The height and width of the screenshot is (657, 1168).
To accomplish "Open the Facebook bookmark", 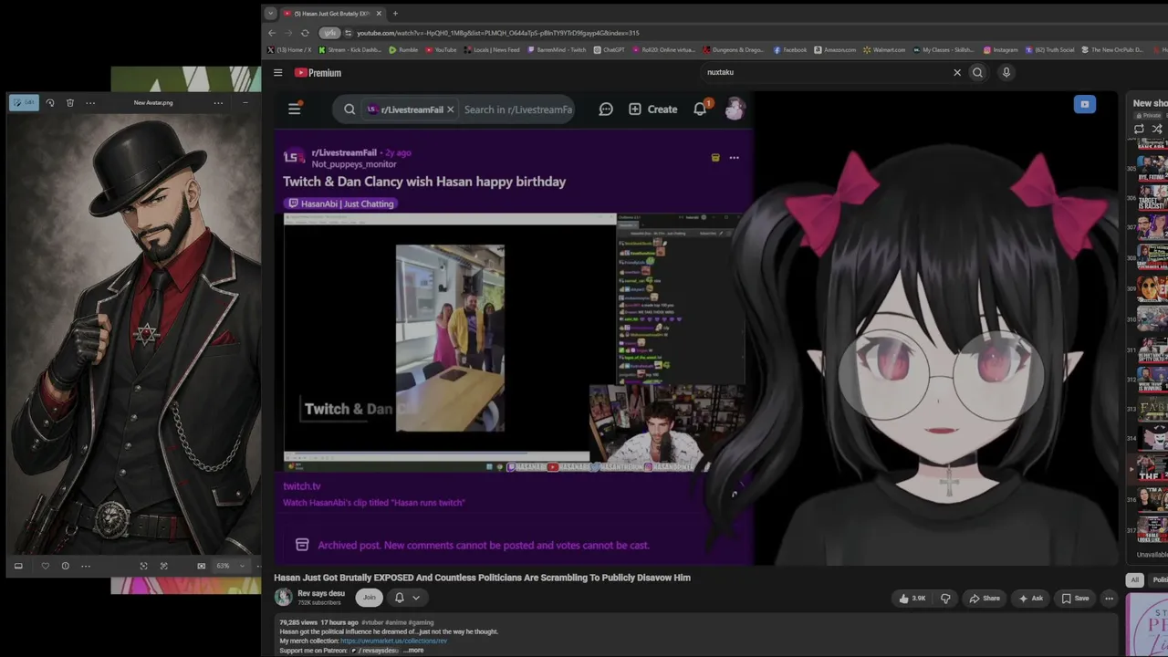I will (790, 50).
